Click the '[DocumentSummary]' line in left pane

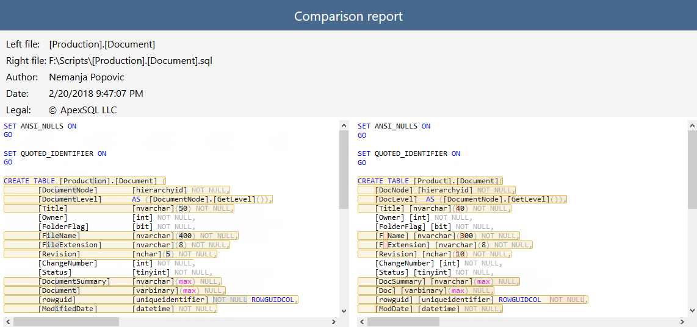click(x=112, y=281)
